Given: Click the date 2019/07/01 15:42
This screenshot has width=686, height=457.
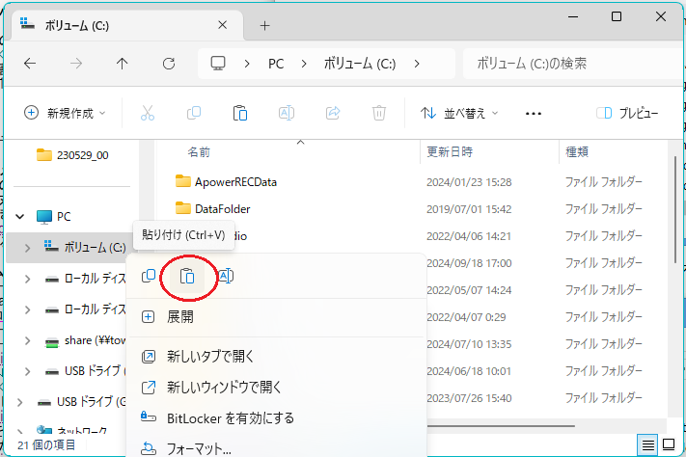Looking at the screenshot, I should click(x=469, y=209).
